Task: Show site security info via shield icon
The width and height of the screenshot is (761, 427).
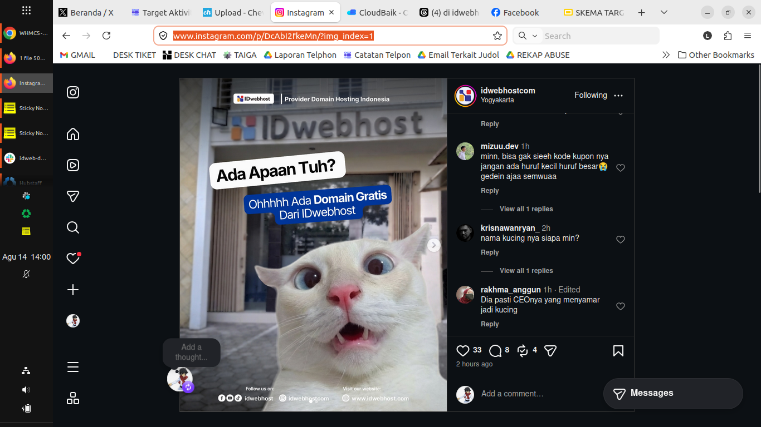Action: [163, 36]
